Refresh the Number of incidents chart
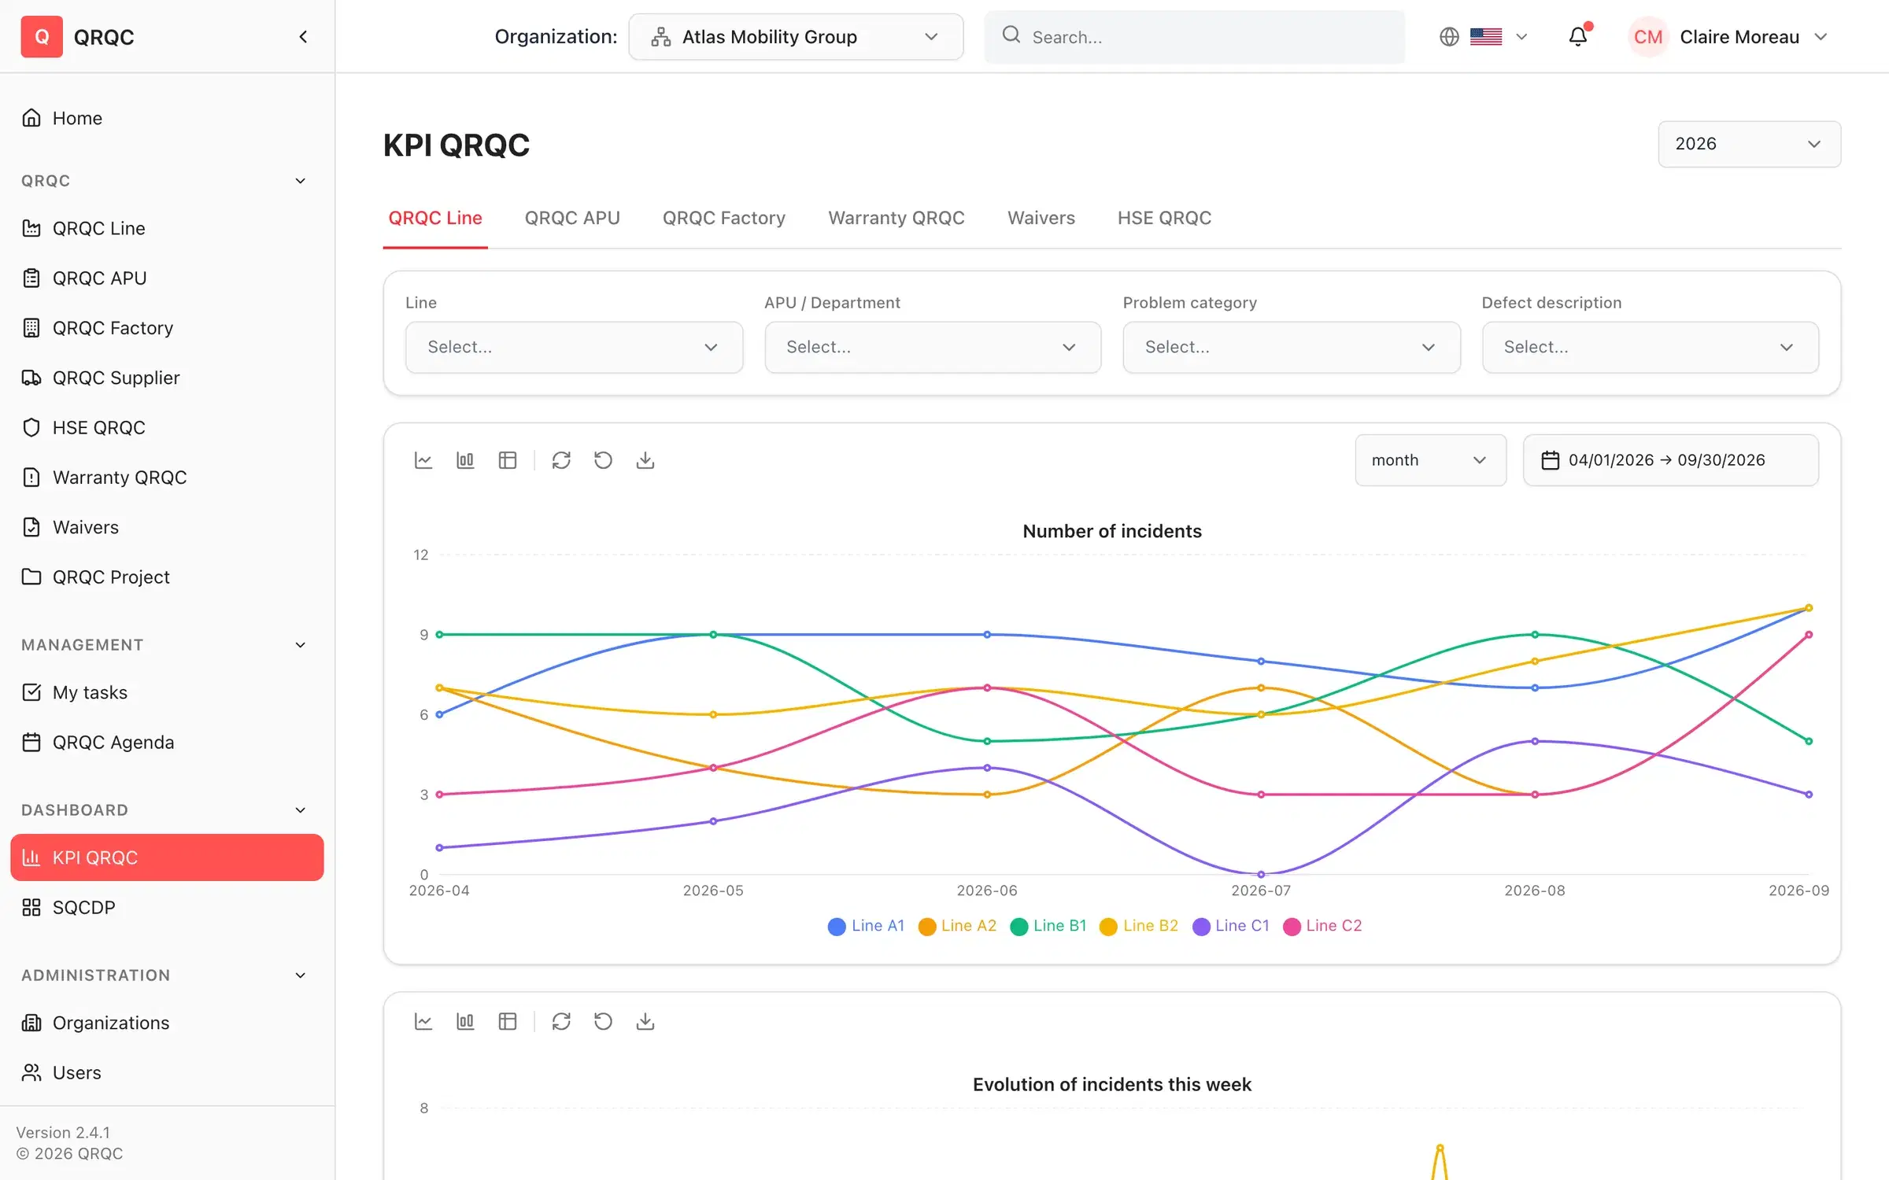This screenshot has height=1180, width=1889. point(561,460)
